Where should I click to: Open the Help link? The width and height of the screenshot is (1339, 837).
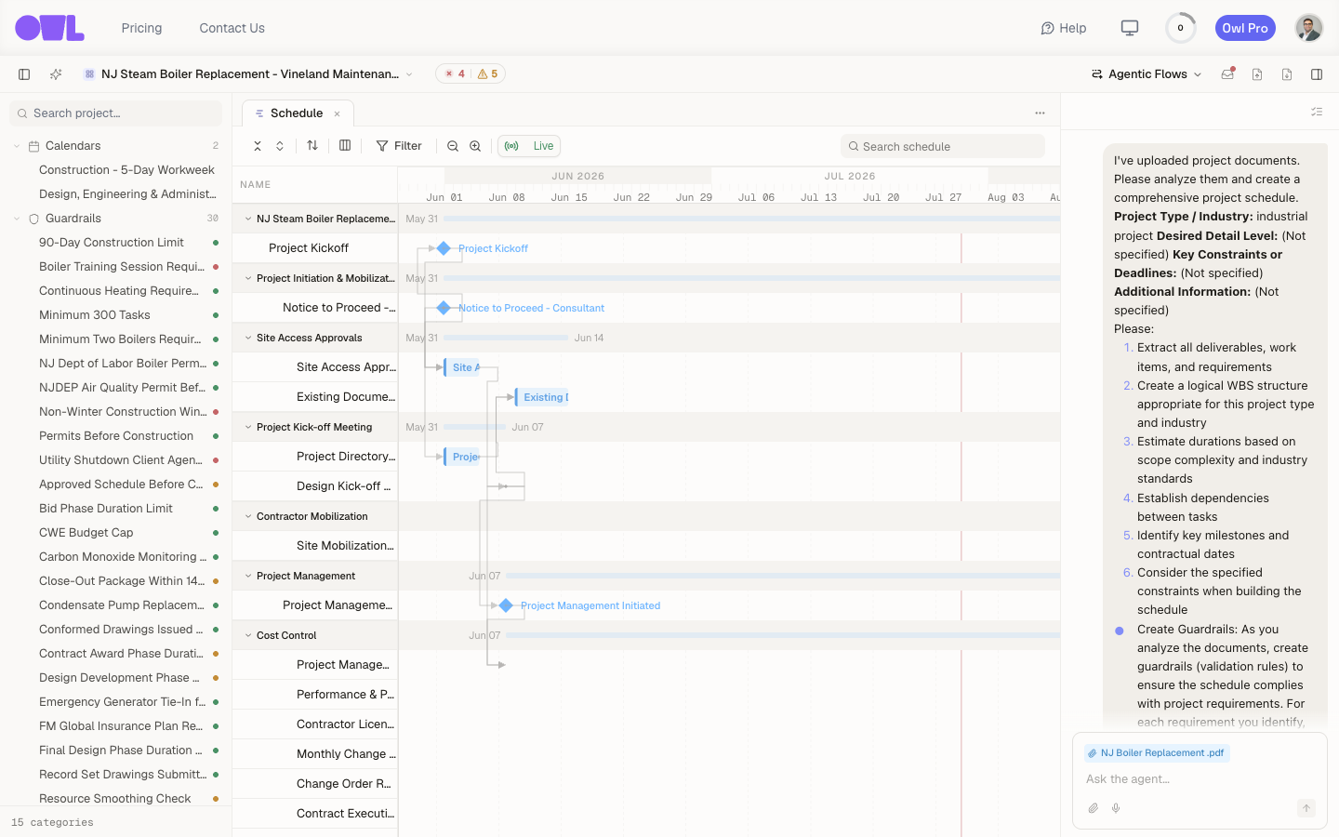click(x=1064, y=28)
